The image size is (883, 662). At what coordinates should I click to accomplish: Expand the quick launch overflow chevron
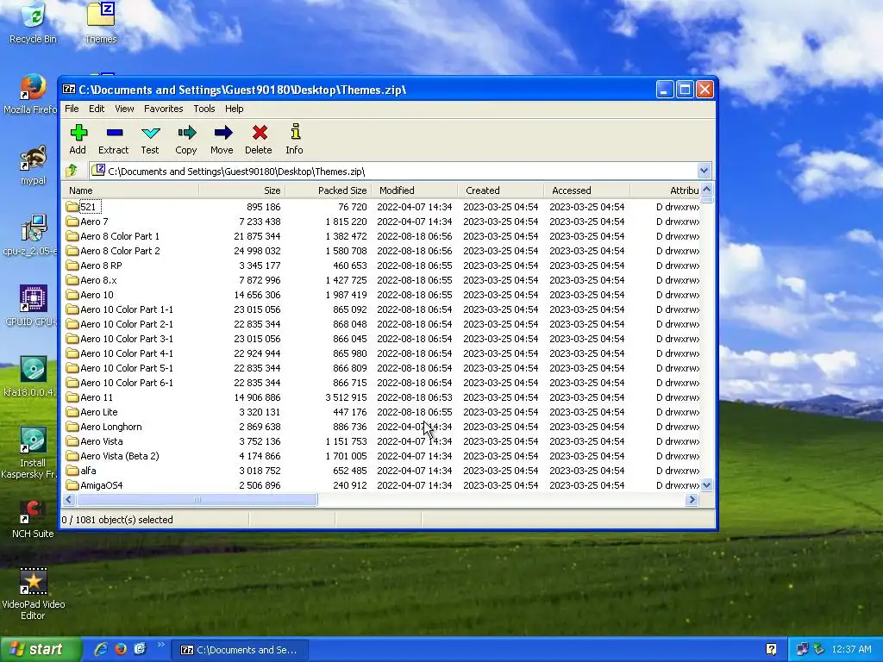[161, 645]
